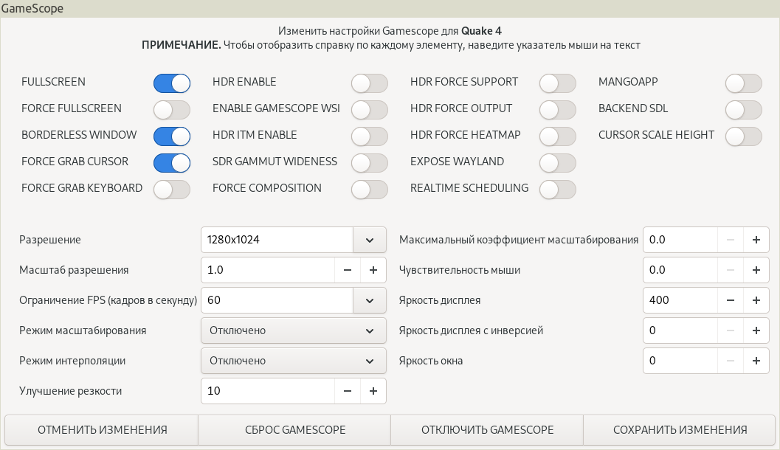Turn on the MANGOAPP toggle

[x=743, y=83]
